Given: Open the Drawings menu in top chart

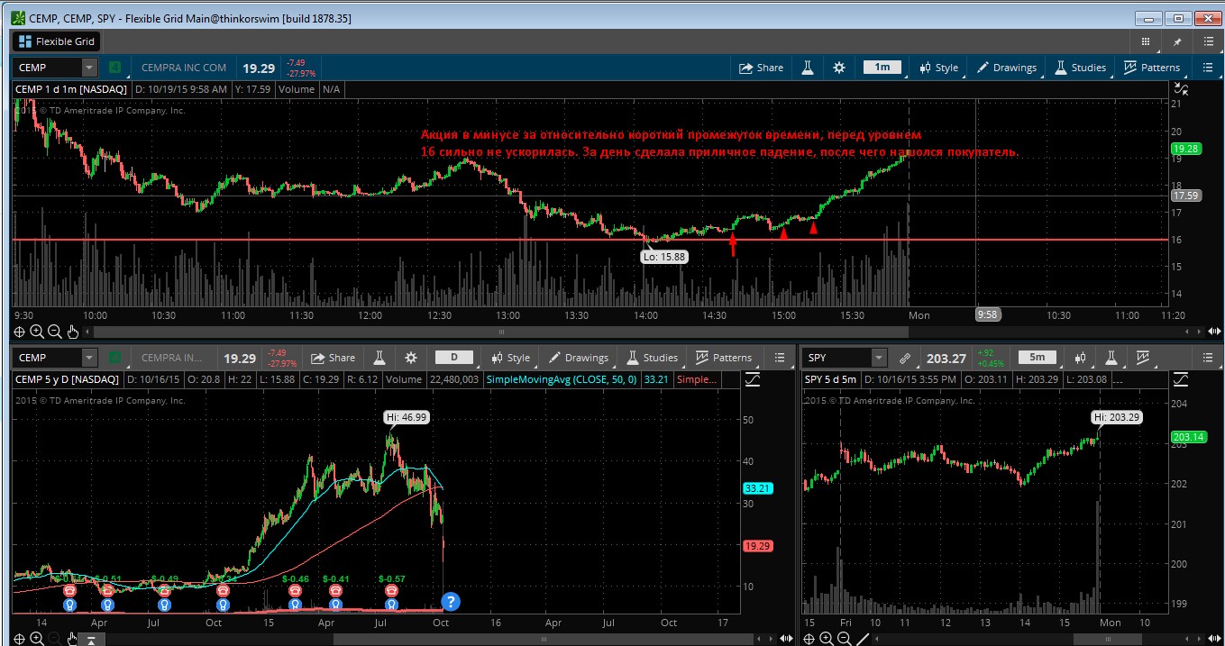Looking at the screenshot, I should pos(1007,68).
